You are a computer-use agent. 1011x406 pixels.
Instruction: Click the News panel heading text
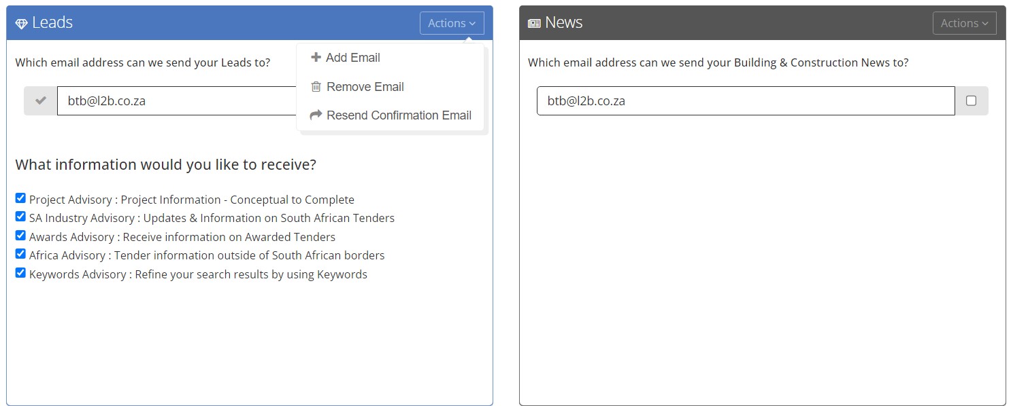click(x=563, y=22)
